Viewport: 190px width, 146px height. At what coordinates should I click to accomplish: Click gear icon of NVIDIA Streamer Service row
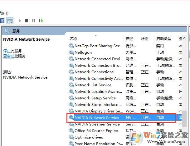[x=71, y=124]
